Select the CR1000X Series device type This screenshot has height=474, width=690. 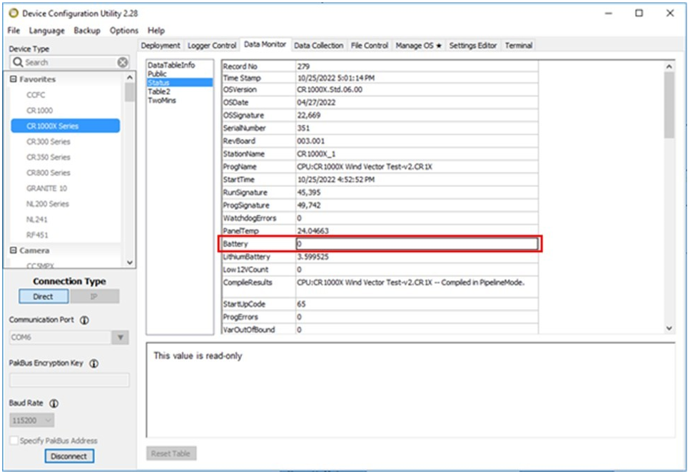(x=65, y=126)
